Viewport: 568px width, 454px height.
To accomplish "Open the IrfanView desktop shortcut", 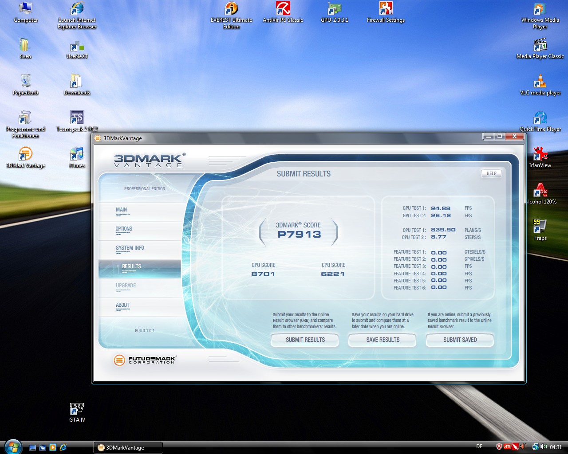I will point(540,158).
